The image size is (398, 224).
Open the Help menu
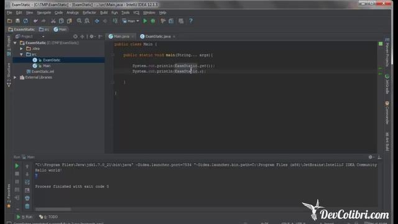[163, 12]
